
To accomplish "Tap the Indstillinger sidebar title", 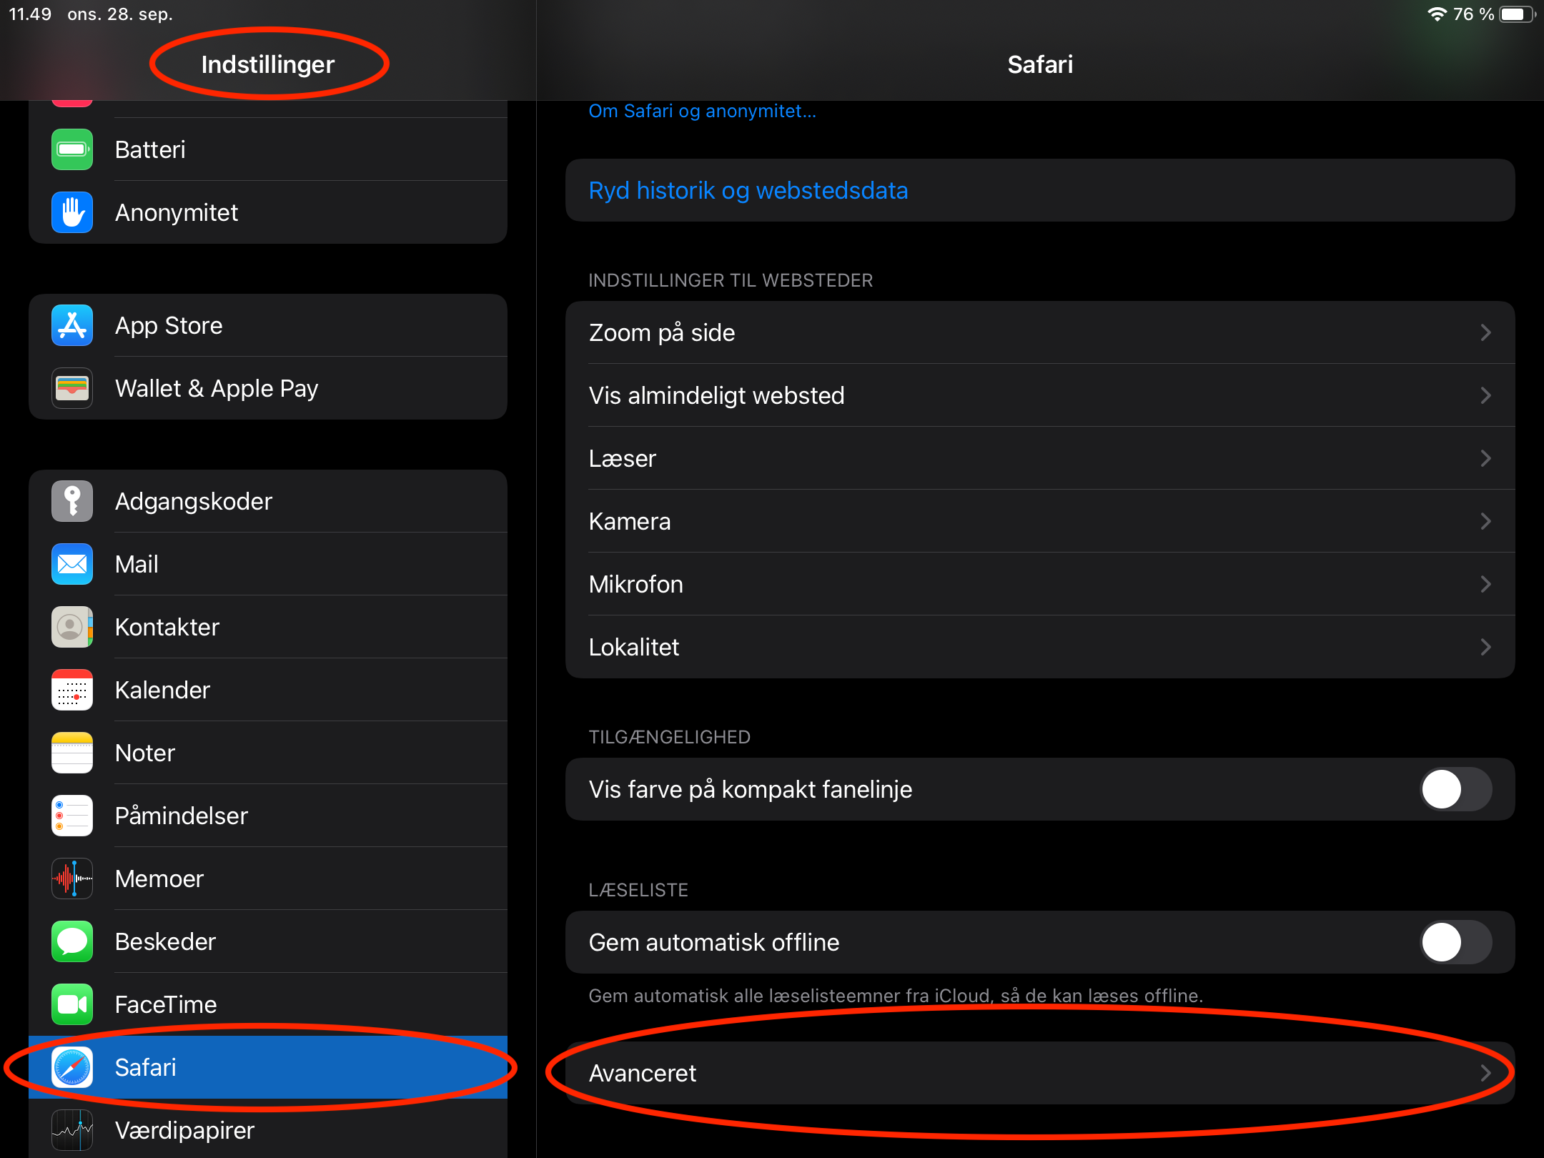I will point(268,64).
